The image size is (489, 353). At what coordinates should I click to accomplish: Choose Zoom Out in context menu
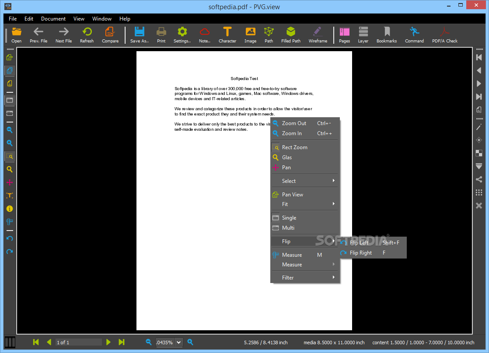pyautogui.click(x=305, y=123)
